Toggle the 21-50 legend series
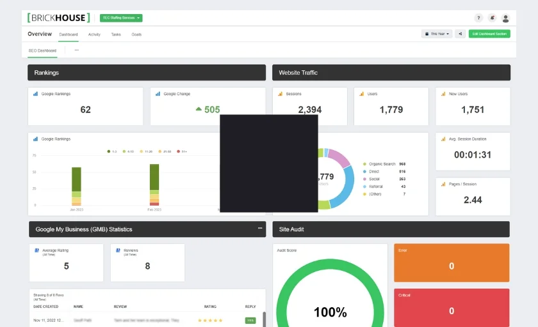Screen dimensions: 538x327 (165, 151)
